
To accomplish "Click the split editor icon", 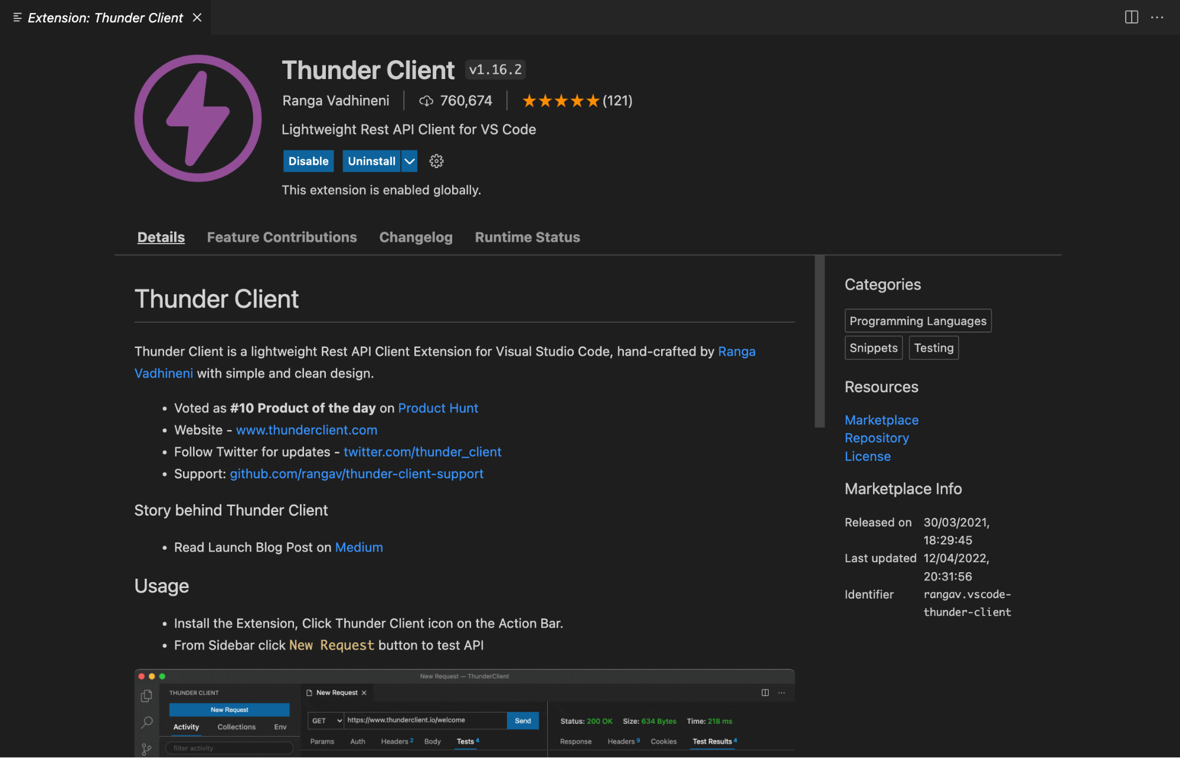I will tap(1131, 17).
